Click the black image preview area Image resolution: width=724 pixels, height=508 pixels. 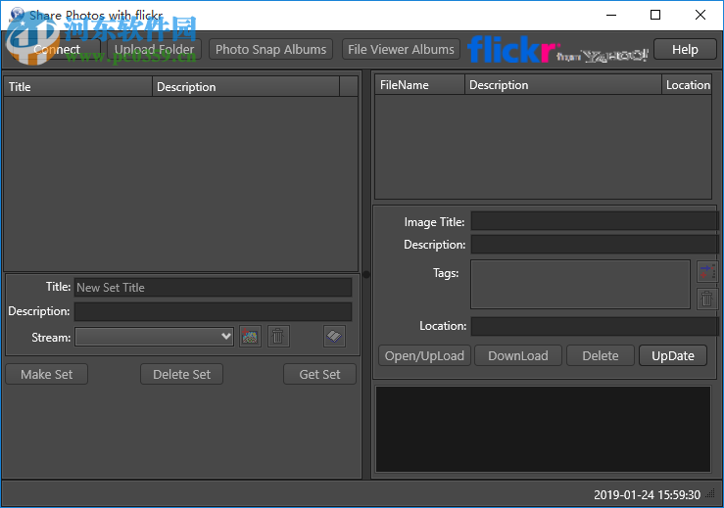[x=543, y=429]
